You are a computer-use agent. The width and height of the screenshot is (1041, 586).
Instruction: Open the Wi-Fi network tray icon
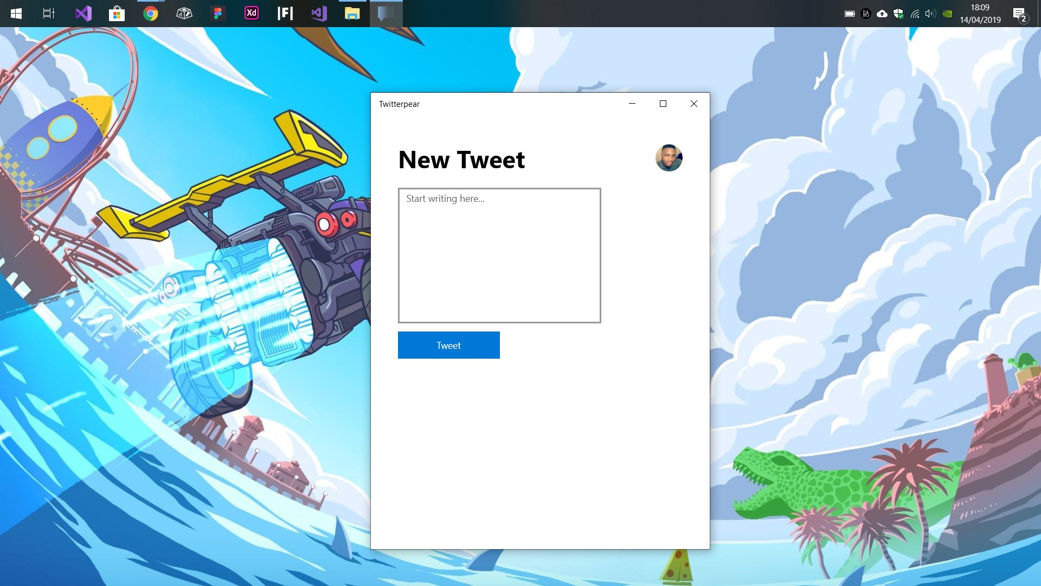(915, 14)
